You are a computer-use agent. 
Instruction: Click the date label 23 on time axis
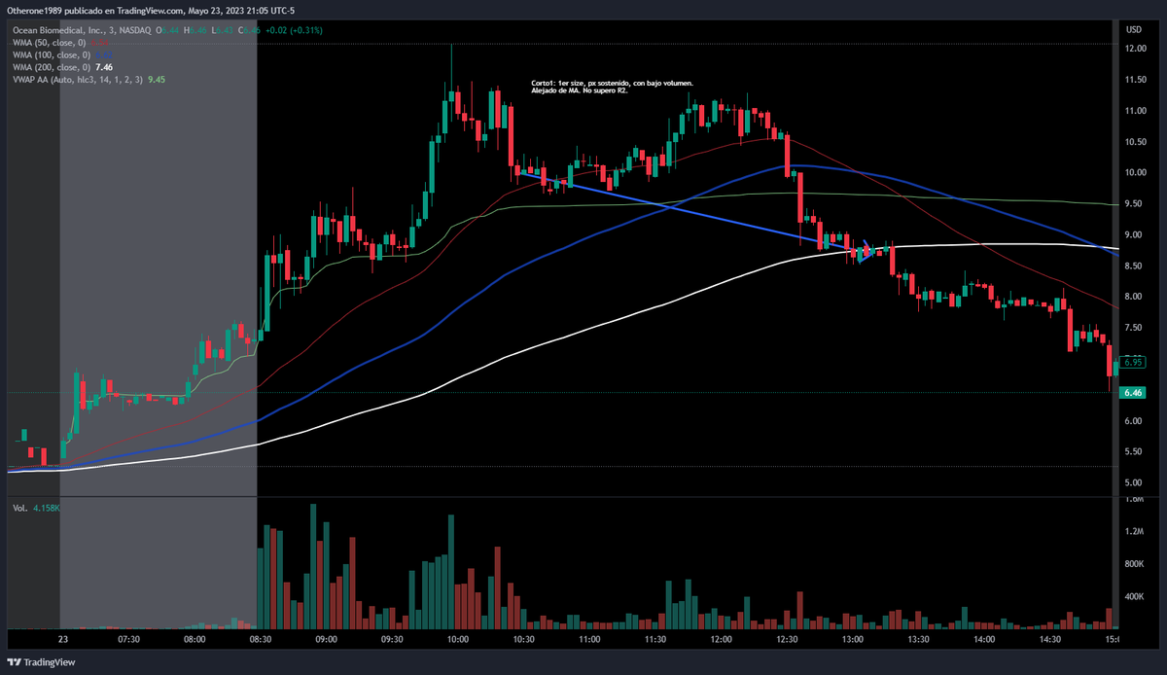click(x=62, y=639)
